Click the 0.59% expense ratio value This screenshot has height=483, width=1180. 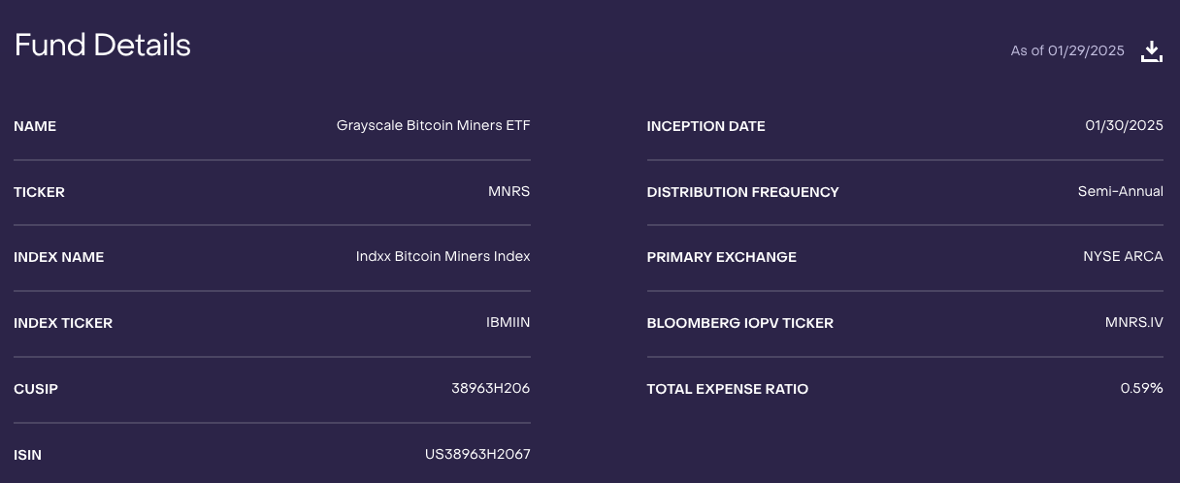[x=1141, y=389]
